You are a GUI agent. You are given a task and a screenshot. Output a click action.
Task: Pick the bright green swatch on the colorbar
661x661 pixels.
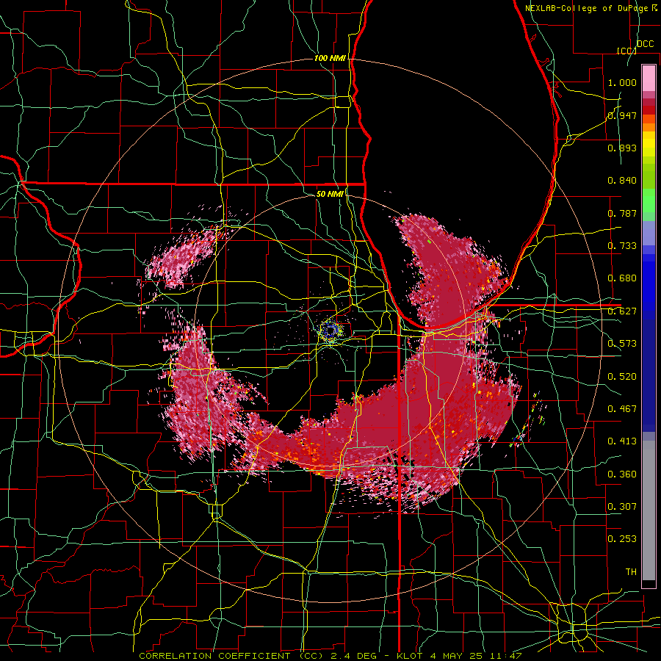click(649, 201)
